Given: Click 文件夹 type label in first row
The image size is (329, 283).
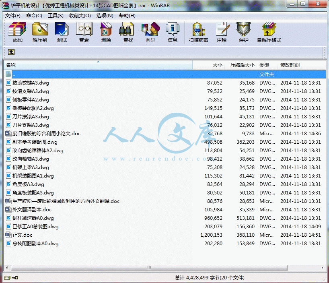Looking at the screenshot, I should [x=267, y=74].
